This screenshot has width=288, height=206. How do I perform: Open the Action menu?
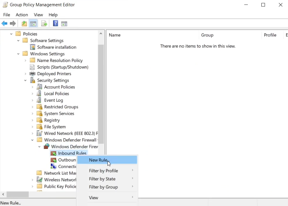point(22,15)
